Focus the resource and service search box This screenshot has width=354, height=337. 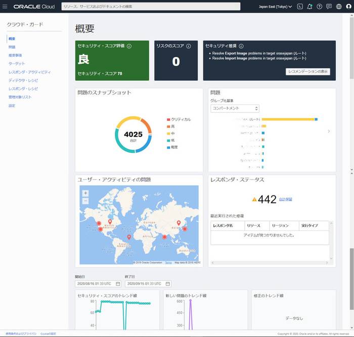pos(151,7)
